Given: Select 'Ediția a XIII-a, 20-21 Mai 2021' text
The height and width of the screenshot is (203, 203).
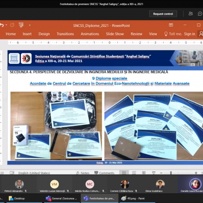Looking at the screenshot, I should [x=59, y=61].
